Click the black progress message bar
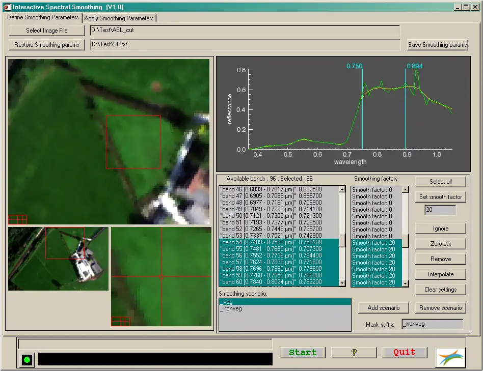Screen dimensions: 483x371 click(155, 359)
